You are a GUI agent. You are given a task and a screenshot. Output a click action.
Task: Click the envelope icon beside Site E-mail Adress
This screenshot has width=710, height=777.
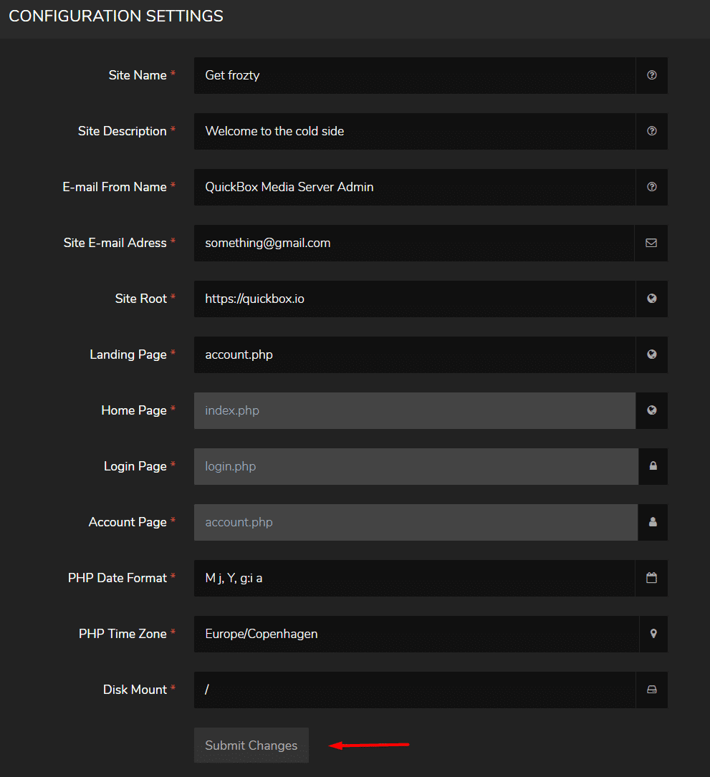click(x=651, y=243)
